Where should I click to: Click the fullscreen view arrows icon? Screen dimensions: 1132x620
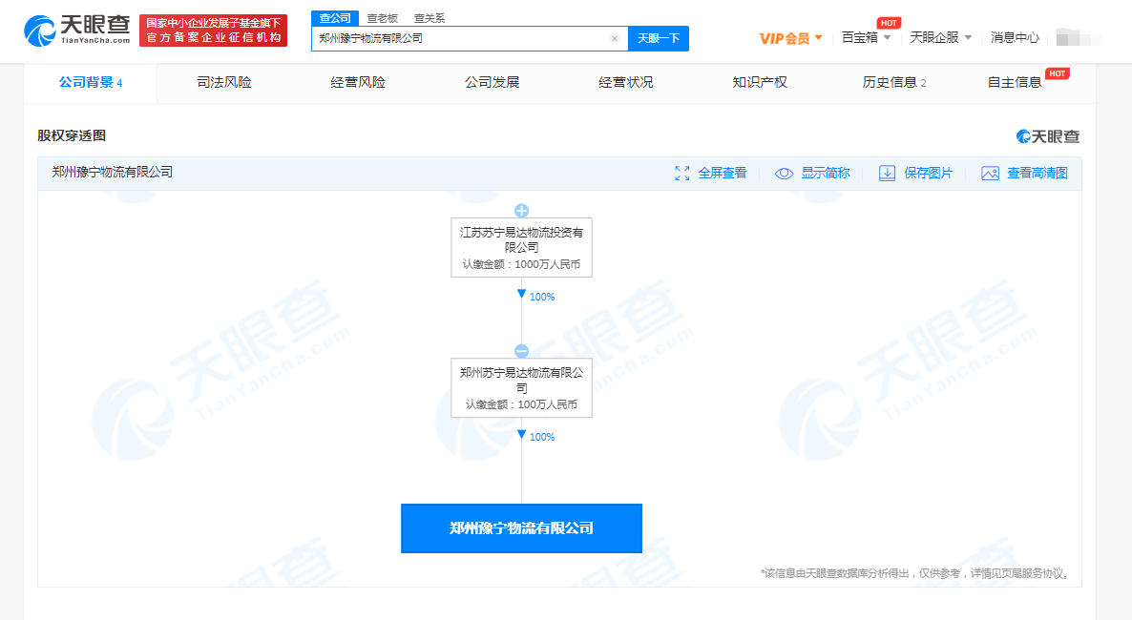pos(682,174)
